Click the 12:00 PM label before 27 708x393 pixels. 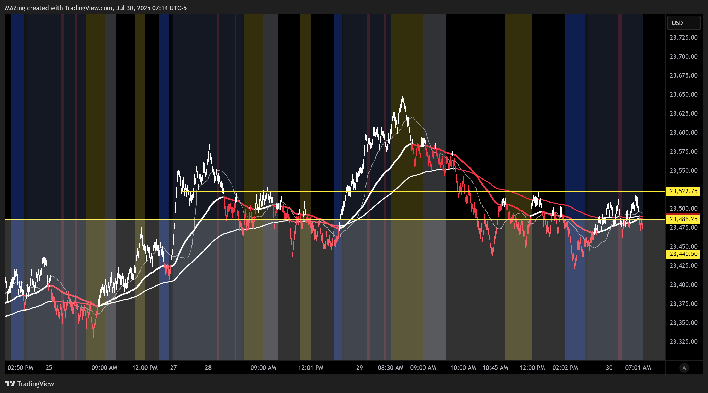(x=145, y=368)
